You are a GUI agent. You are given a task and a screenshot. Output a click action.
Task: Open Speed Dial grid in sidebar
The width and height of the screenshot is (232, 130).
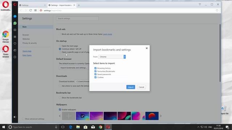click(x=15, y=37)
